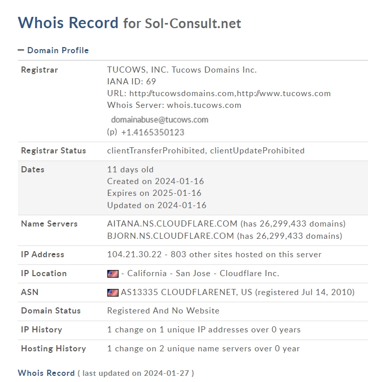Image resolution: width=368 pixels, height=382 pixels.
Task: Click the US flag icon in IP Location row
Action: pyautogui.click(x=113, y=274)
